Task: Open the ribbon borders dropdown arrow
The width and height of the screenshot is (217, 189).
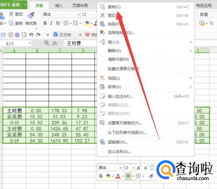Action: pyautogui.click(x=70, y=23)
